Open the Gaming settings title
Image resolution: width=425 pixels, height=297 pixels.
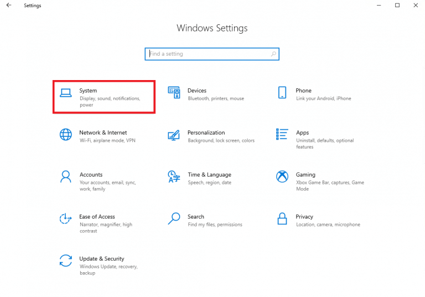[305, 175]
